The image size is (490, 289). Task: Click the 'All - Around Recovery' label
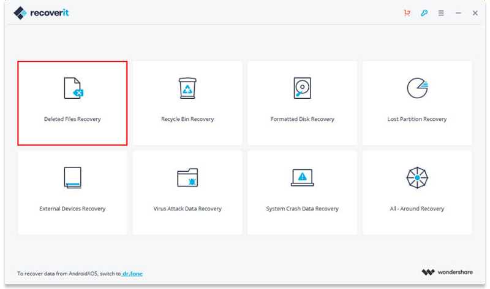click(x=417, y=209)
